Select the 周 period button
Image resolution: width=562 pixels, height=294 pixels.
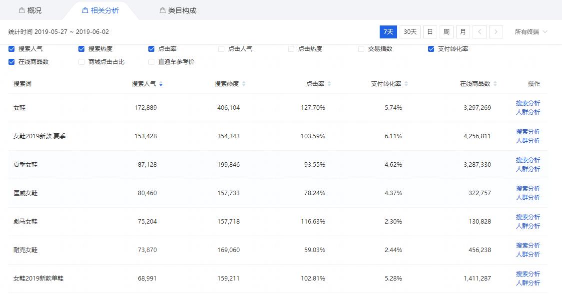pos(446,32)
